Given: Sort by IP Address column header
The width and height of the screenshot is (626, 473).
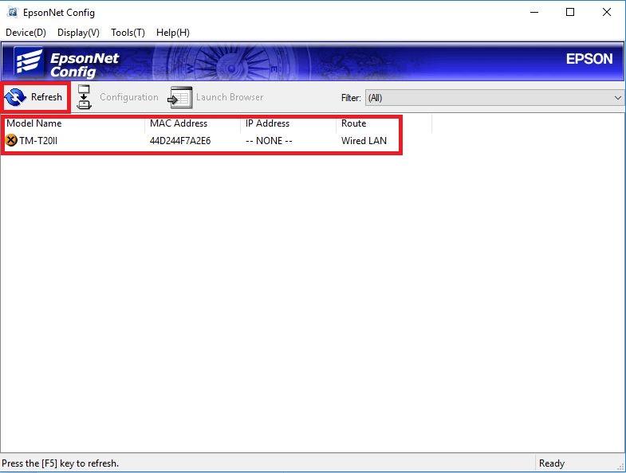Looking at the screenshot, I should 288,123.
